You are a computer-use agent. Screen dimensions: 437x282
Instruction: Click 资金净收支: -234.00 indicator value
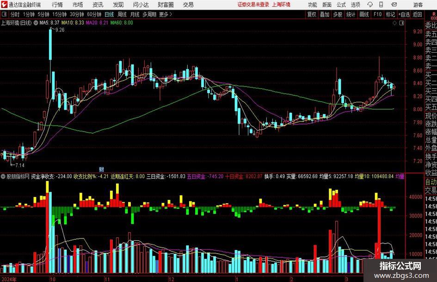(x=51, y=176)
